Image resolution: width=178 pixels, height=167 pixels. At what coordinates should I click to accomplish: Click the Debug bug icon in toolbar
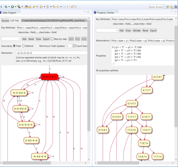pos(6,7)
